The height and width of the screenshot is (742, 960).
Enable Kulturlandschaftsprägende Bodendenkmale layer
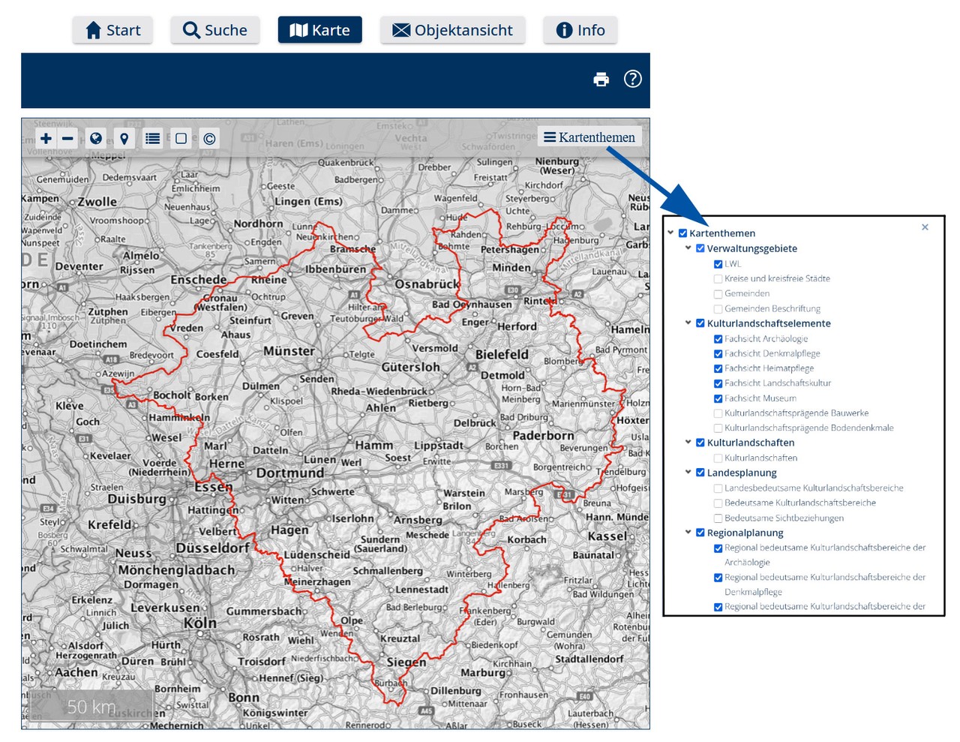tap(718, 428)
